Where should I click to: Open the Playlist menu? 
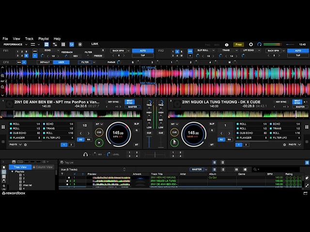pos(44,39)
